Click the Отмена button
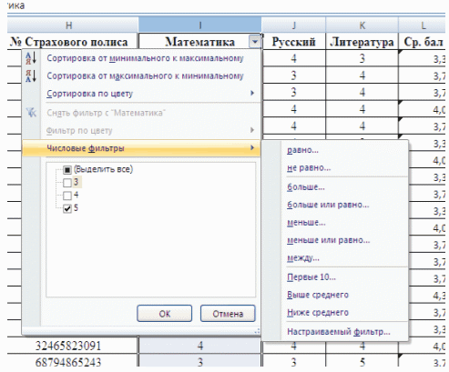 point(228,314)
